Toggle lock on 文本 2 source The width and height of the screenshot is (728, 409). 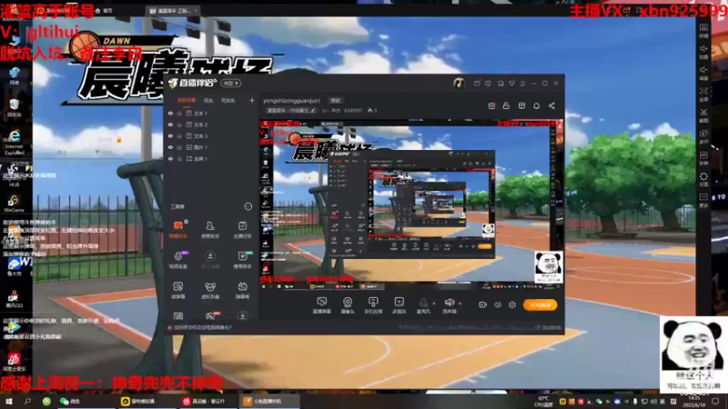179,125
